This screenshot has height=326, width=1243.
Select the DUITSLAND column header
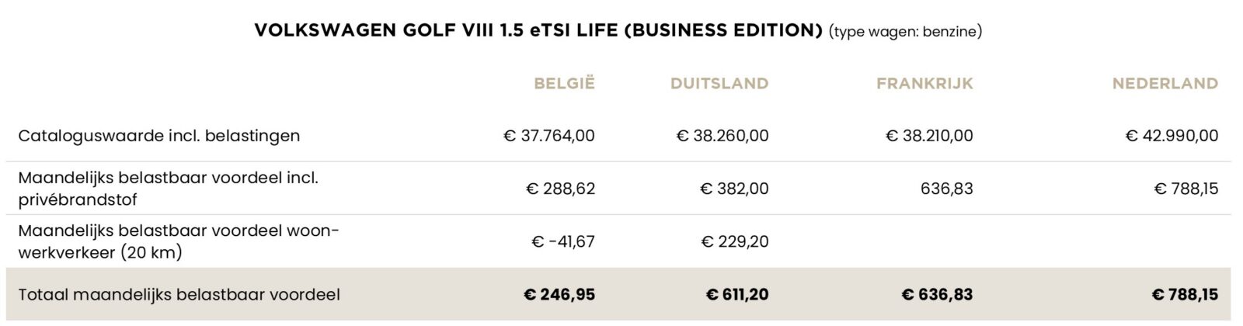[x=719, y=83]
